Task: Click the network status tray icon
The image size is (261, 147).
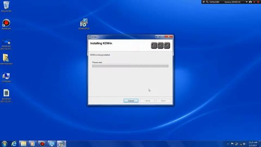Action: (x=236, y=144)
